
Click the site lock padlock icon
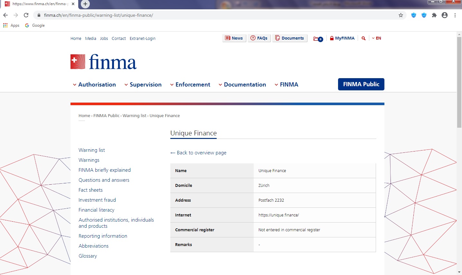click(x=39, y=15)
